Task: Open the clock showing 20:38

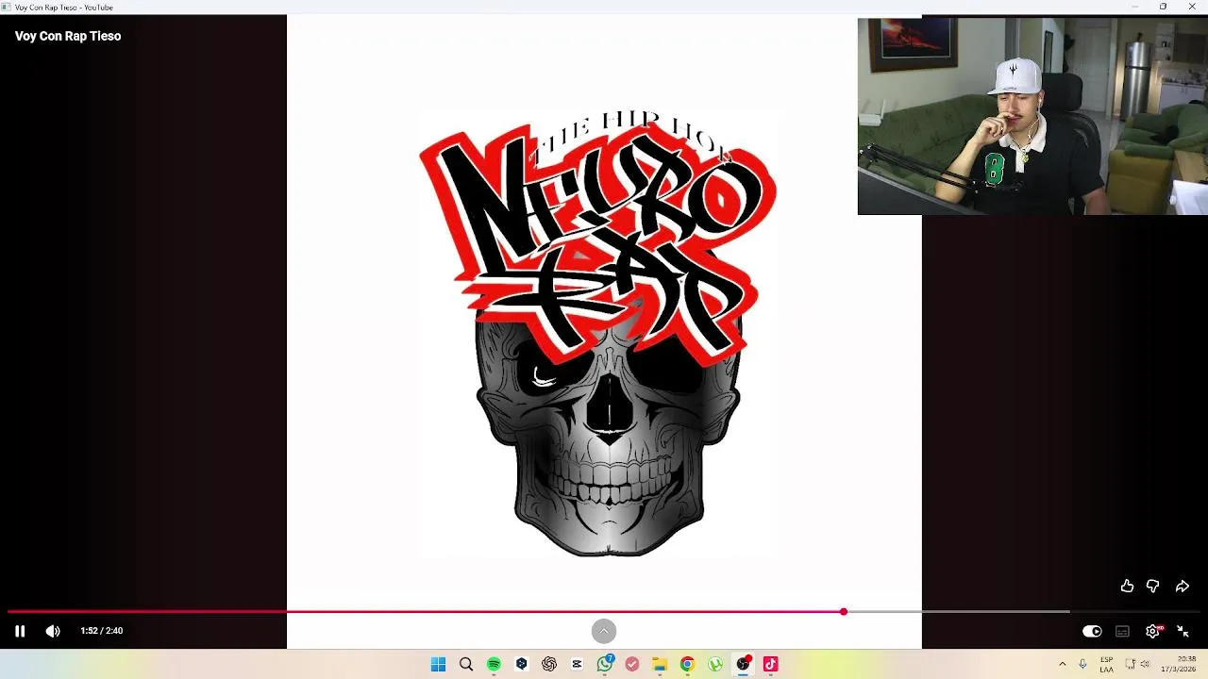Action: click(1181, 665)
